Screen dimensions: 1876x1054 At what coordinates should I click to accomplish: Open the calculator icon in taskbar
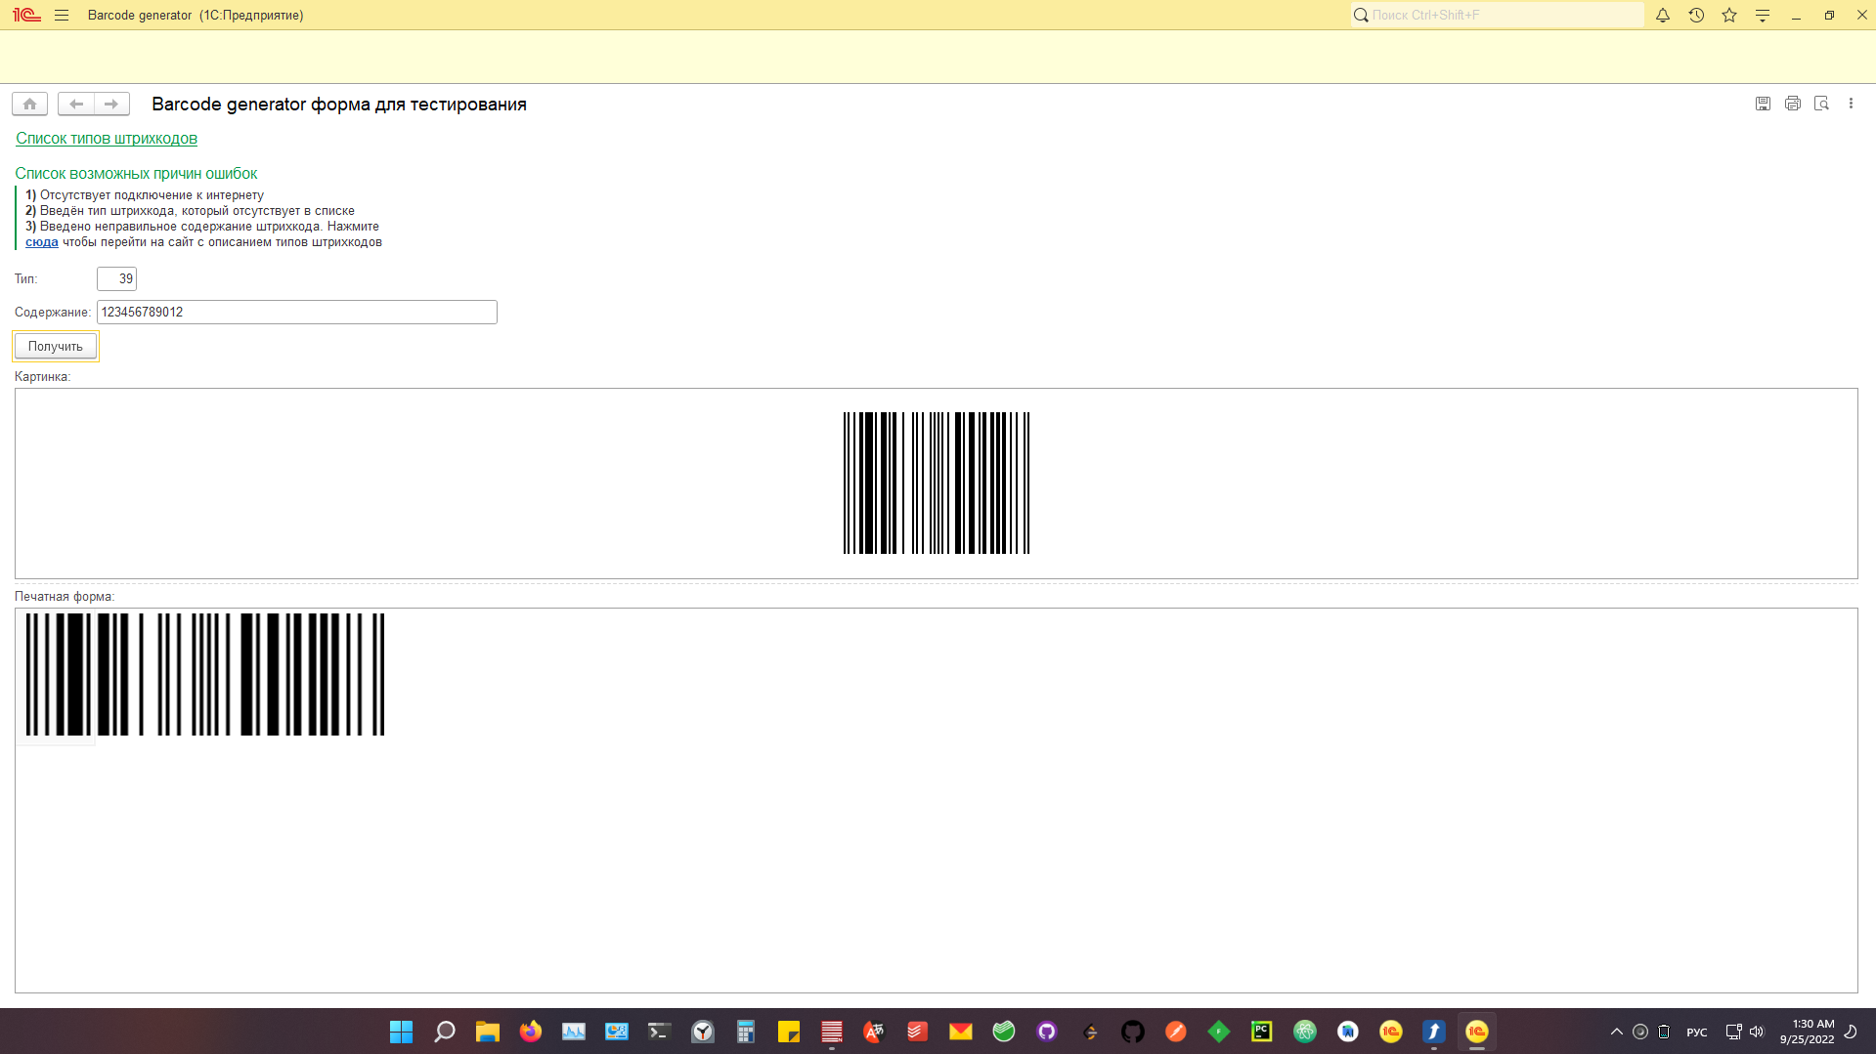tap(746, 1032)
